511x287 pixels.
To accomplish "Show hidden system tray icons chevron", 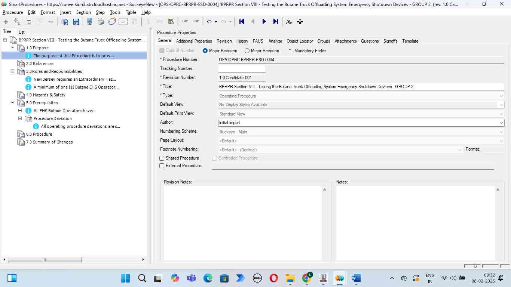I will pos(392,278).
